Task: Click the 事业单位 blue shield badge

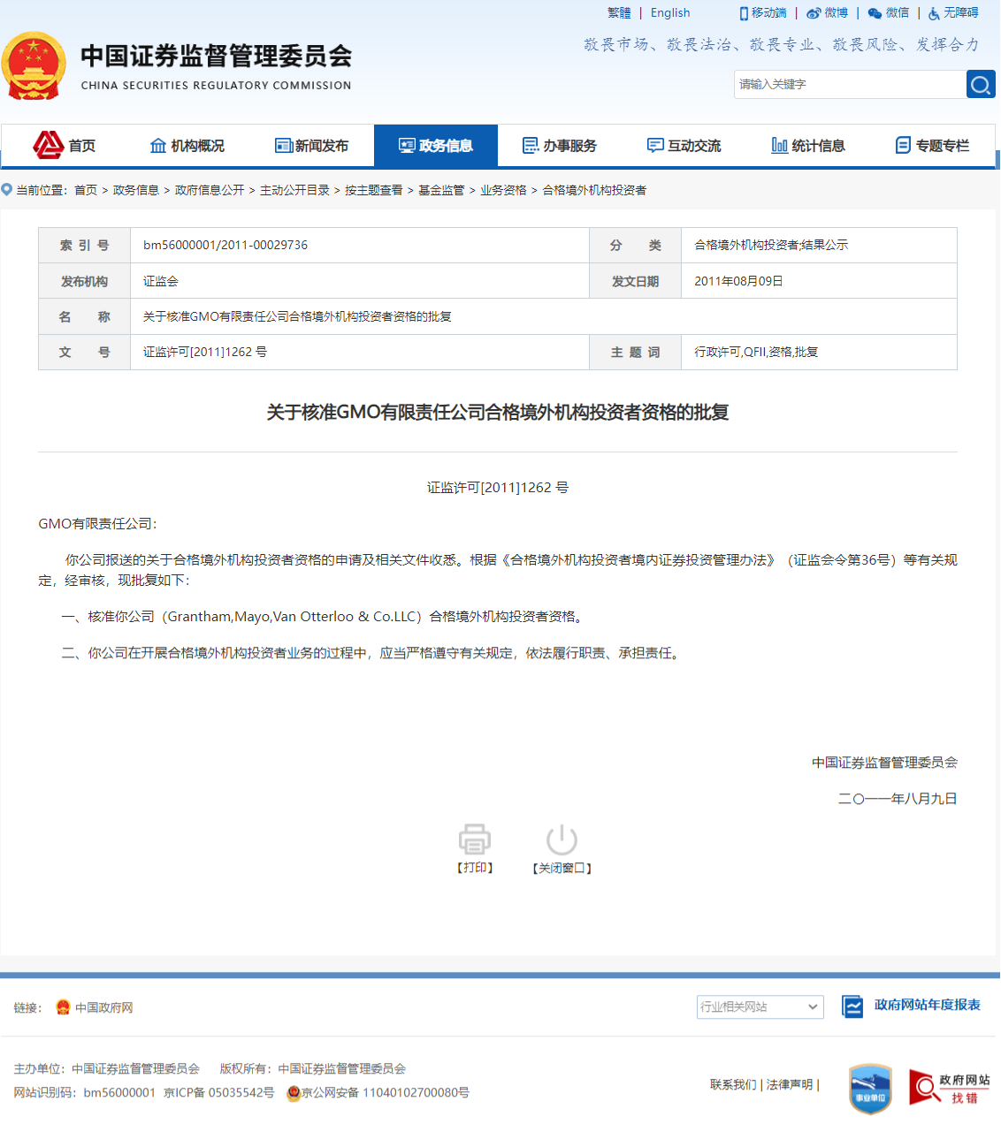Action: pos(870,1088)
